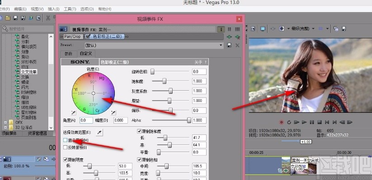Toggle the 限制饱和度 checkbox

tap(139, 131)
